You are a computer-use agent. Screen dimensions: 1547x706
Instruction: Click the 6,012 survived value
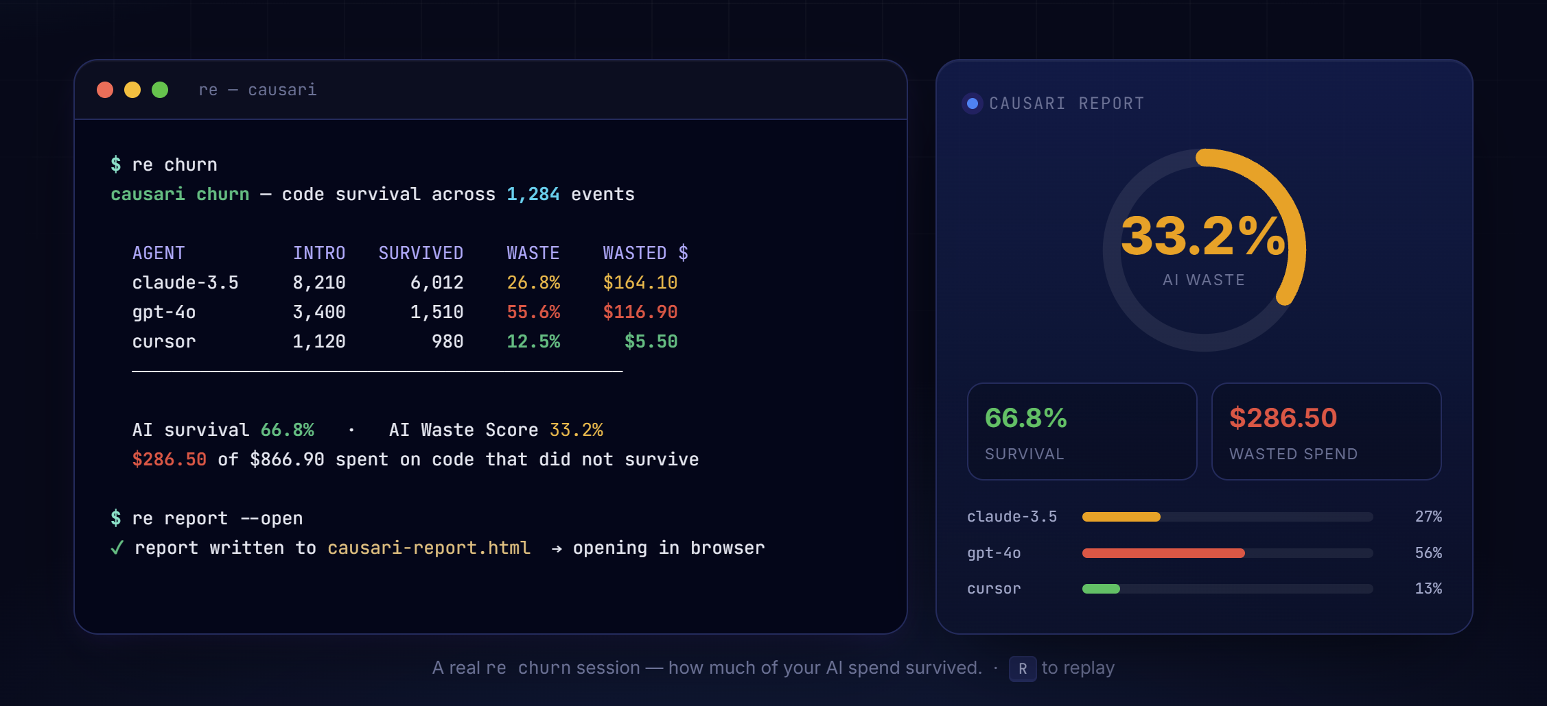point(437,282)
